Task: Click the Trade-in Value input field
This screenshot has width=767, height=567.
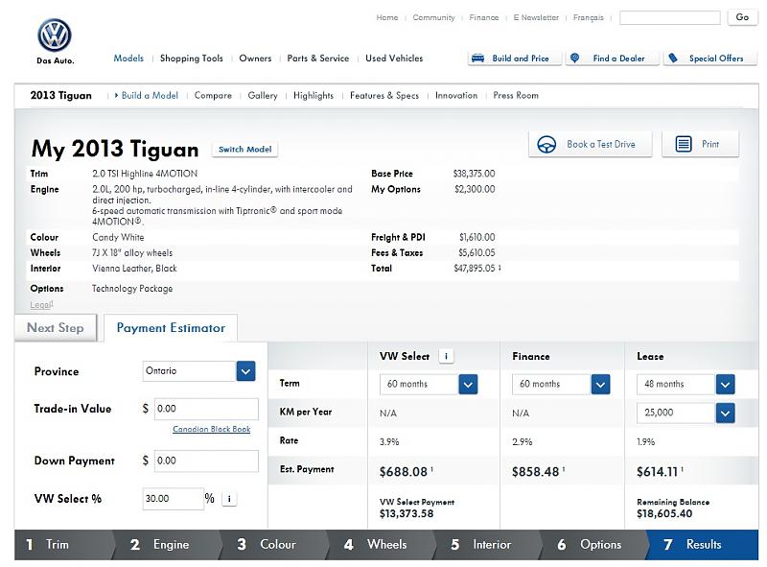Action: point(206,409)
